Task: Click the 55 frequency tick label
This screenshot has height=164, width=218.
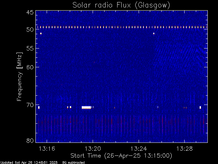Action: coord(30,49)
